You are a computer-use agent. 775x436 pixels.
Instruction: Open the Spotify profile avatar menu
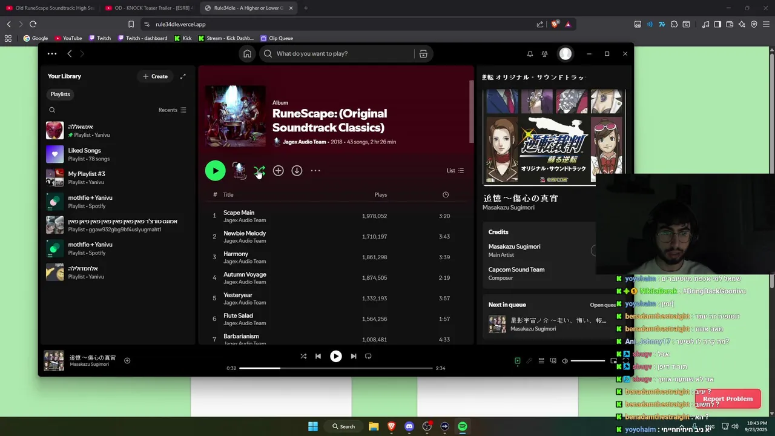point(565,54)
